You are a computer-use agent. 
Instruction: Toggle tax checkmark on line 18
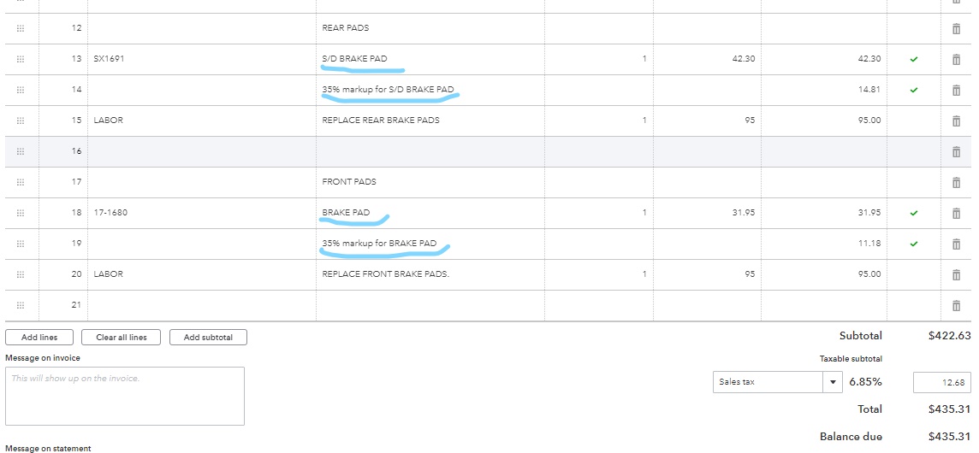pos(914,213)
